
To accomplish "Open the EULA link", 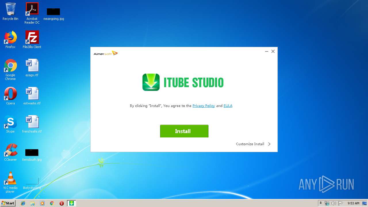I will click(228, 106).
